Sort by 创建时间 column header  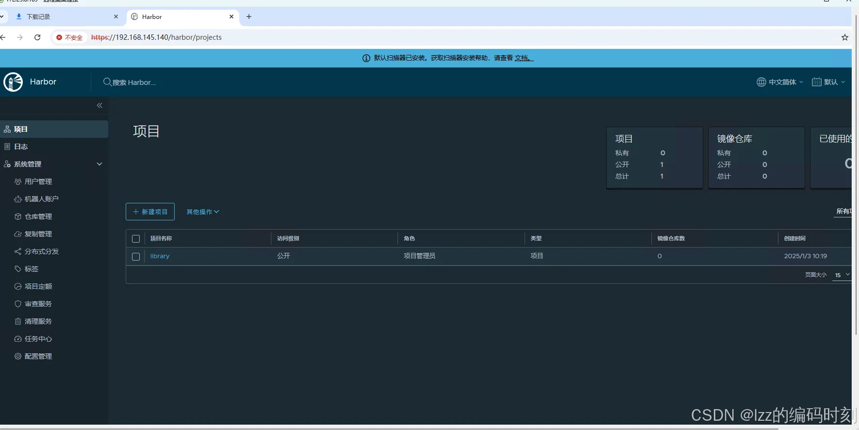[x=795, y=238]
